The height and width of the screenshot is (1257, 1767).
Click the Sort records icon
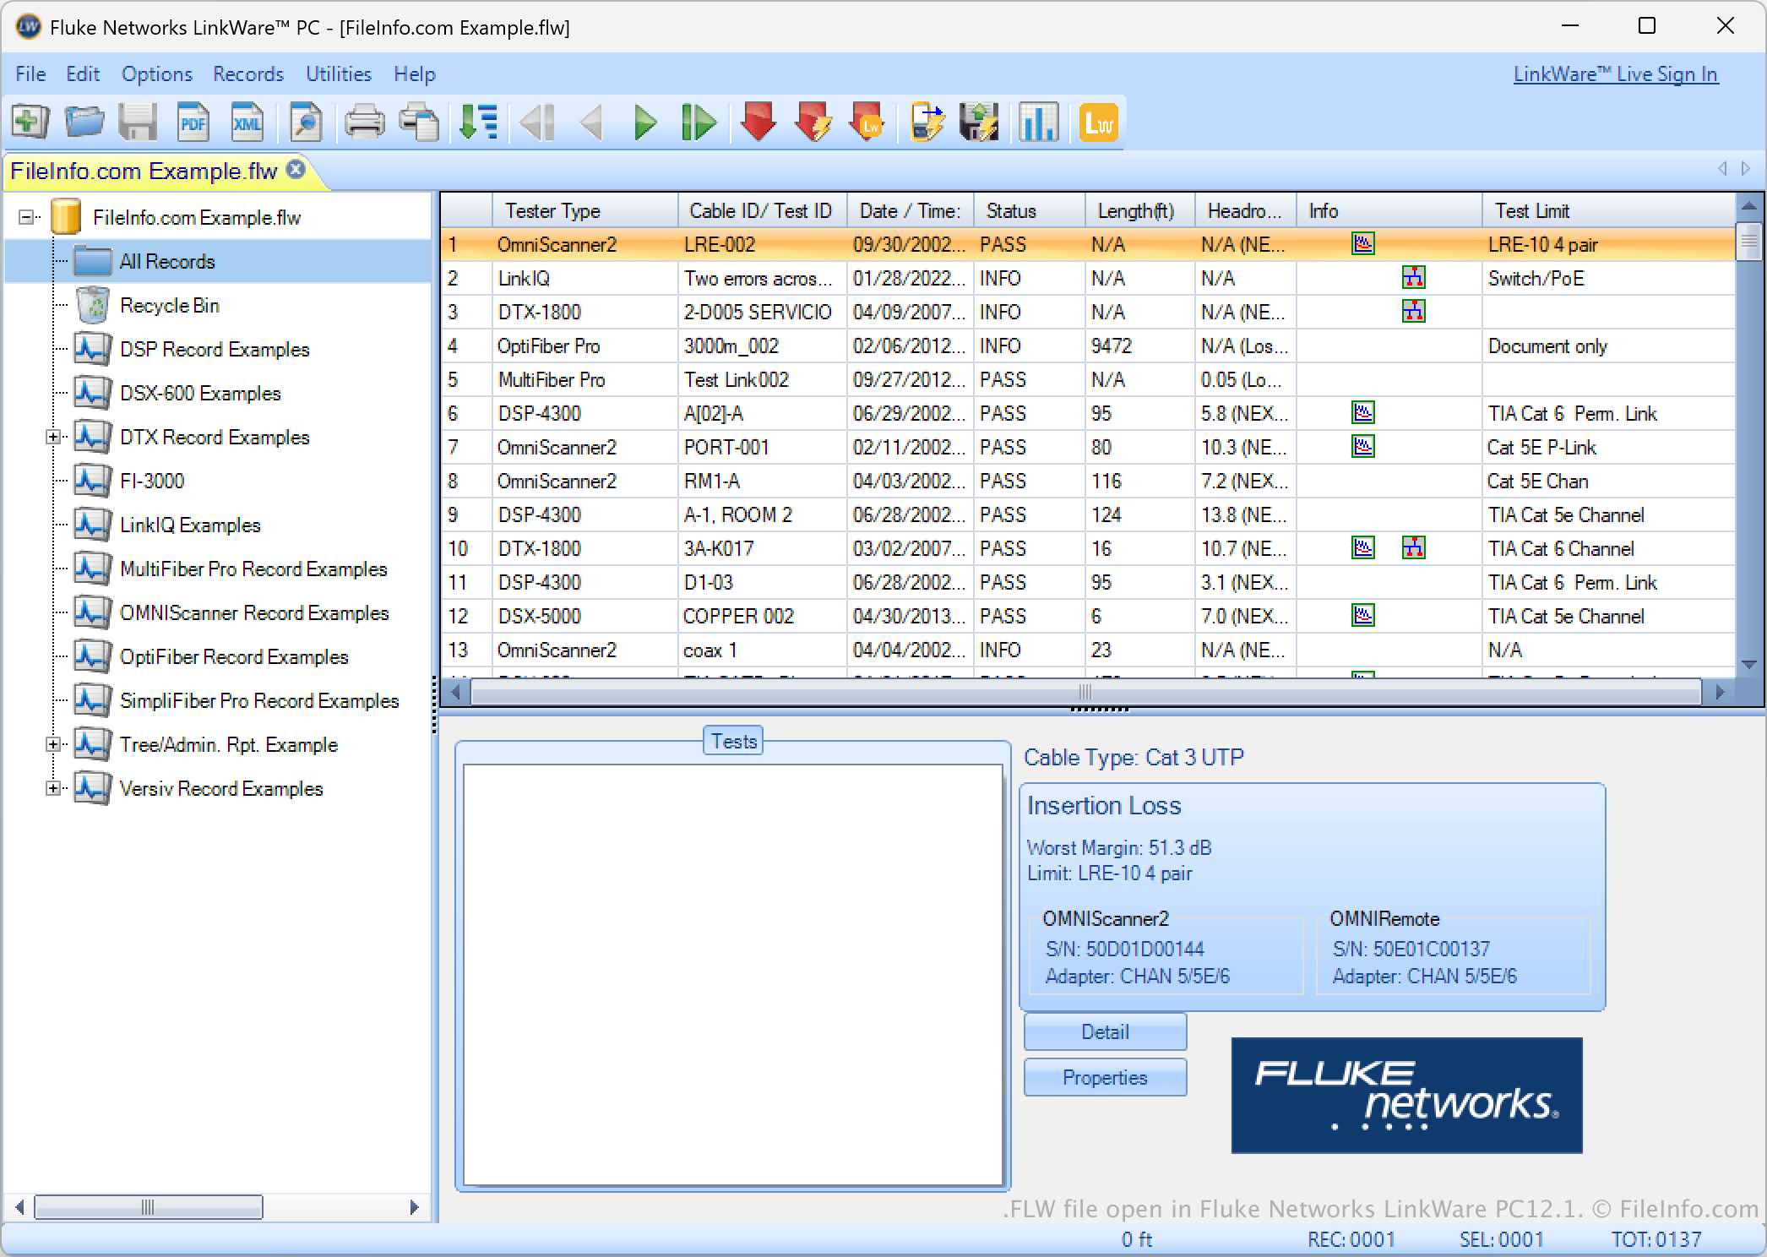478,122
